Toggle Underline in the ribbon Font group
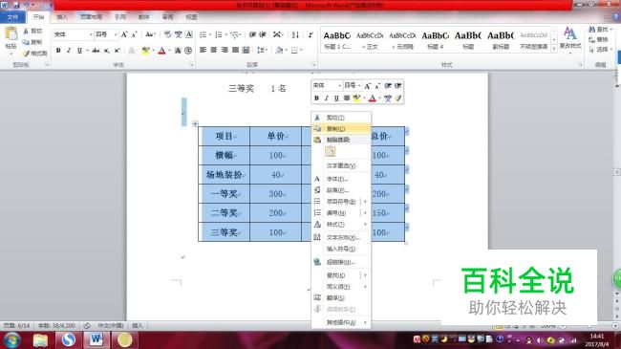Viewport: 621px width, 349px height. point(79,51)
